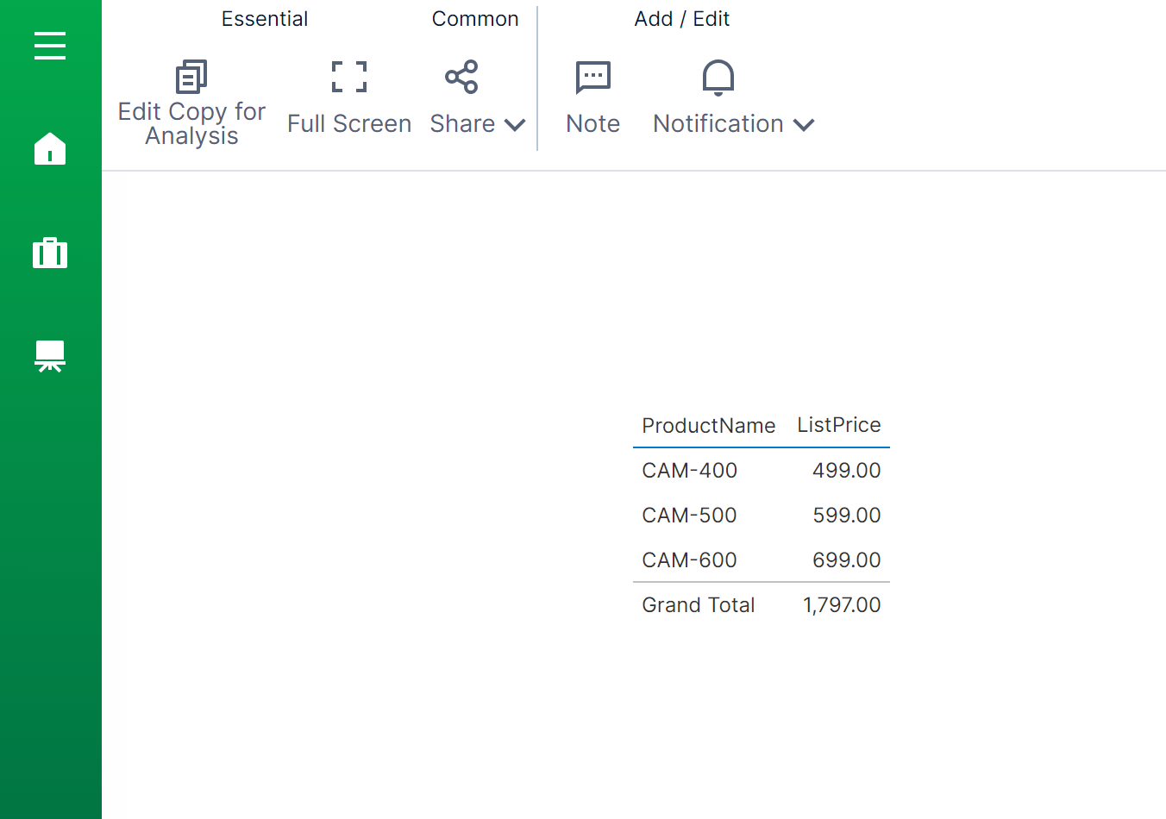The width and height of the screenshot is (1166, 819).
Task: Open the briefcase workspace icon
Action: [50, 253]
